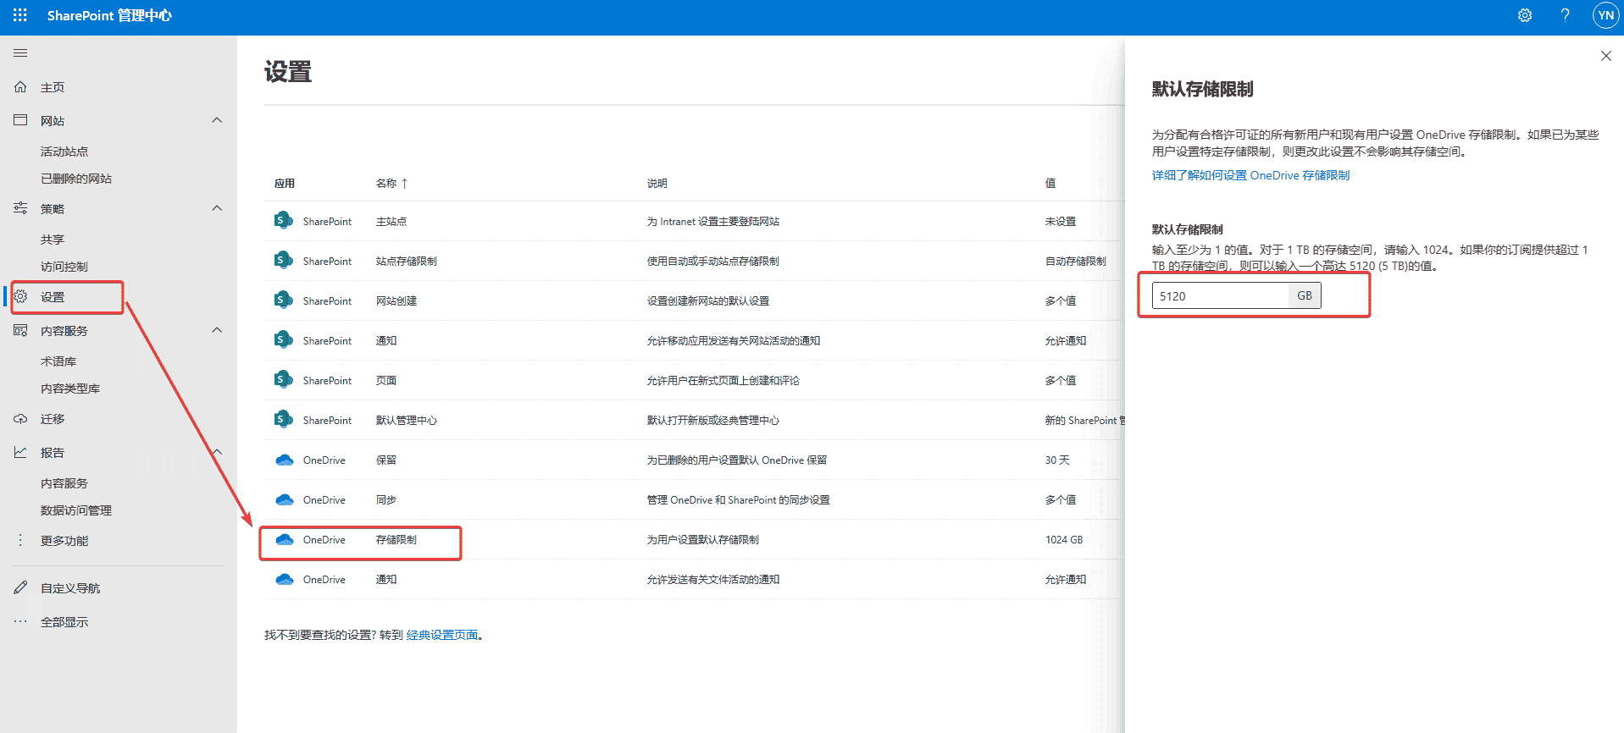Close the 默认存储限制 panel
The height and width of the screenshot is (733, 1624).
click(x=1605, y=56)
